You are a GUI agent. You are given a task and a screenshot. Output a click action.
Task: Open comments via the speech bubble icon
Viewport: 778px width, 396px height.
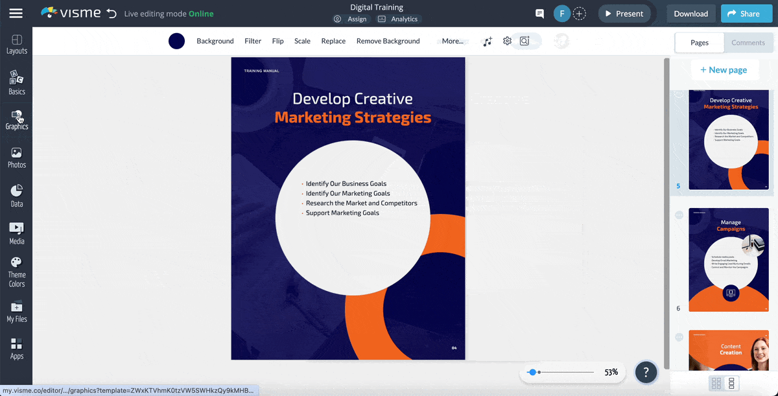click(x=539, y=13)
